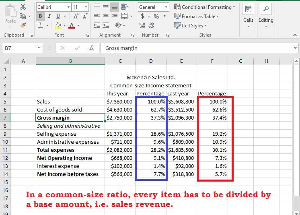Select row 12 header

coord(5,158)
